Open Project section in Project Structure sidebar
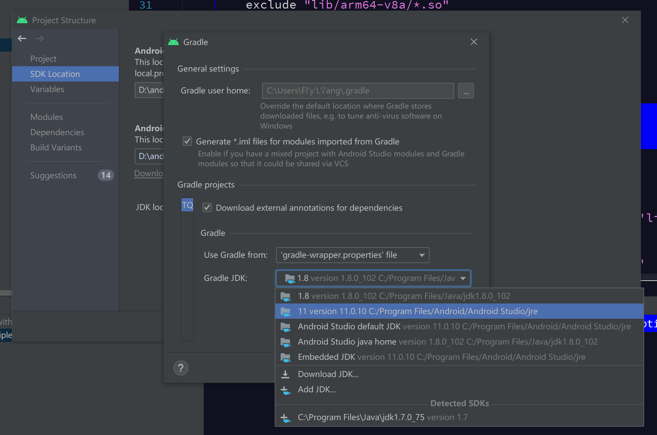The height and width of the screenshot is (435, 657). (66, 59)
